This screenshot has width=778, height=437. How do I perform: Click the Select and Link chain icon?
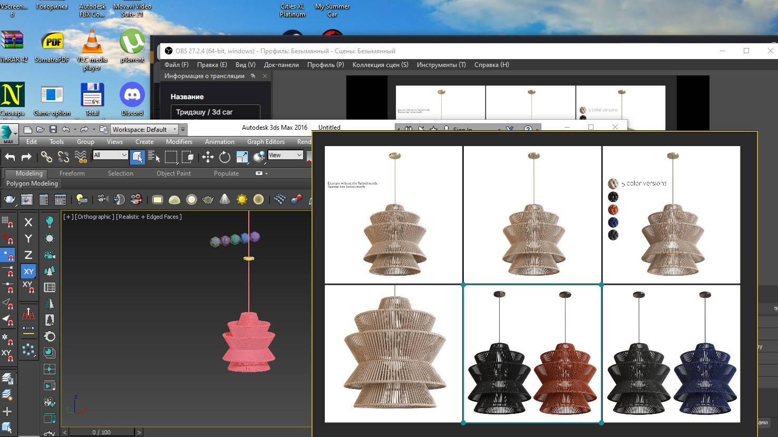46,157
